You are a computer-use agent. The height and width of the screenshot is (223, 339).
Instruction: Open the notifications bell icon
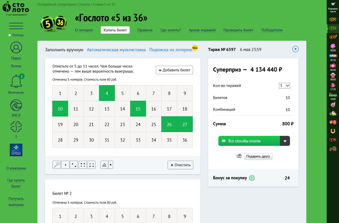[x=16, y=81]
